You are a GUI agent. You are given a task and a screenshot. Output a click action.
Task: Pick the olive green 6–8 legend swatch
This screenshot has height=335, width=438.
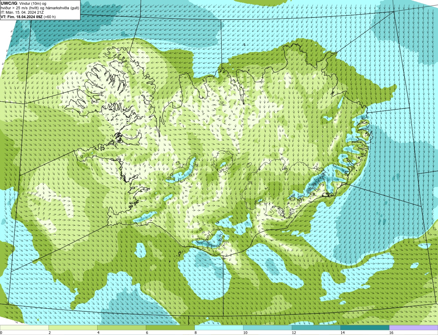click(x=170, y=327)
